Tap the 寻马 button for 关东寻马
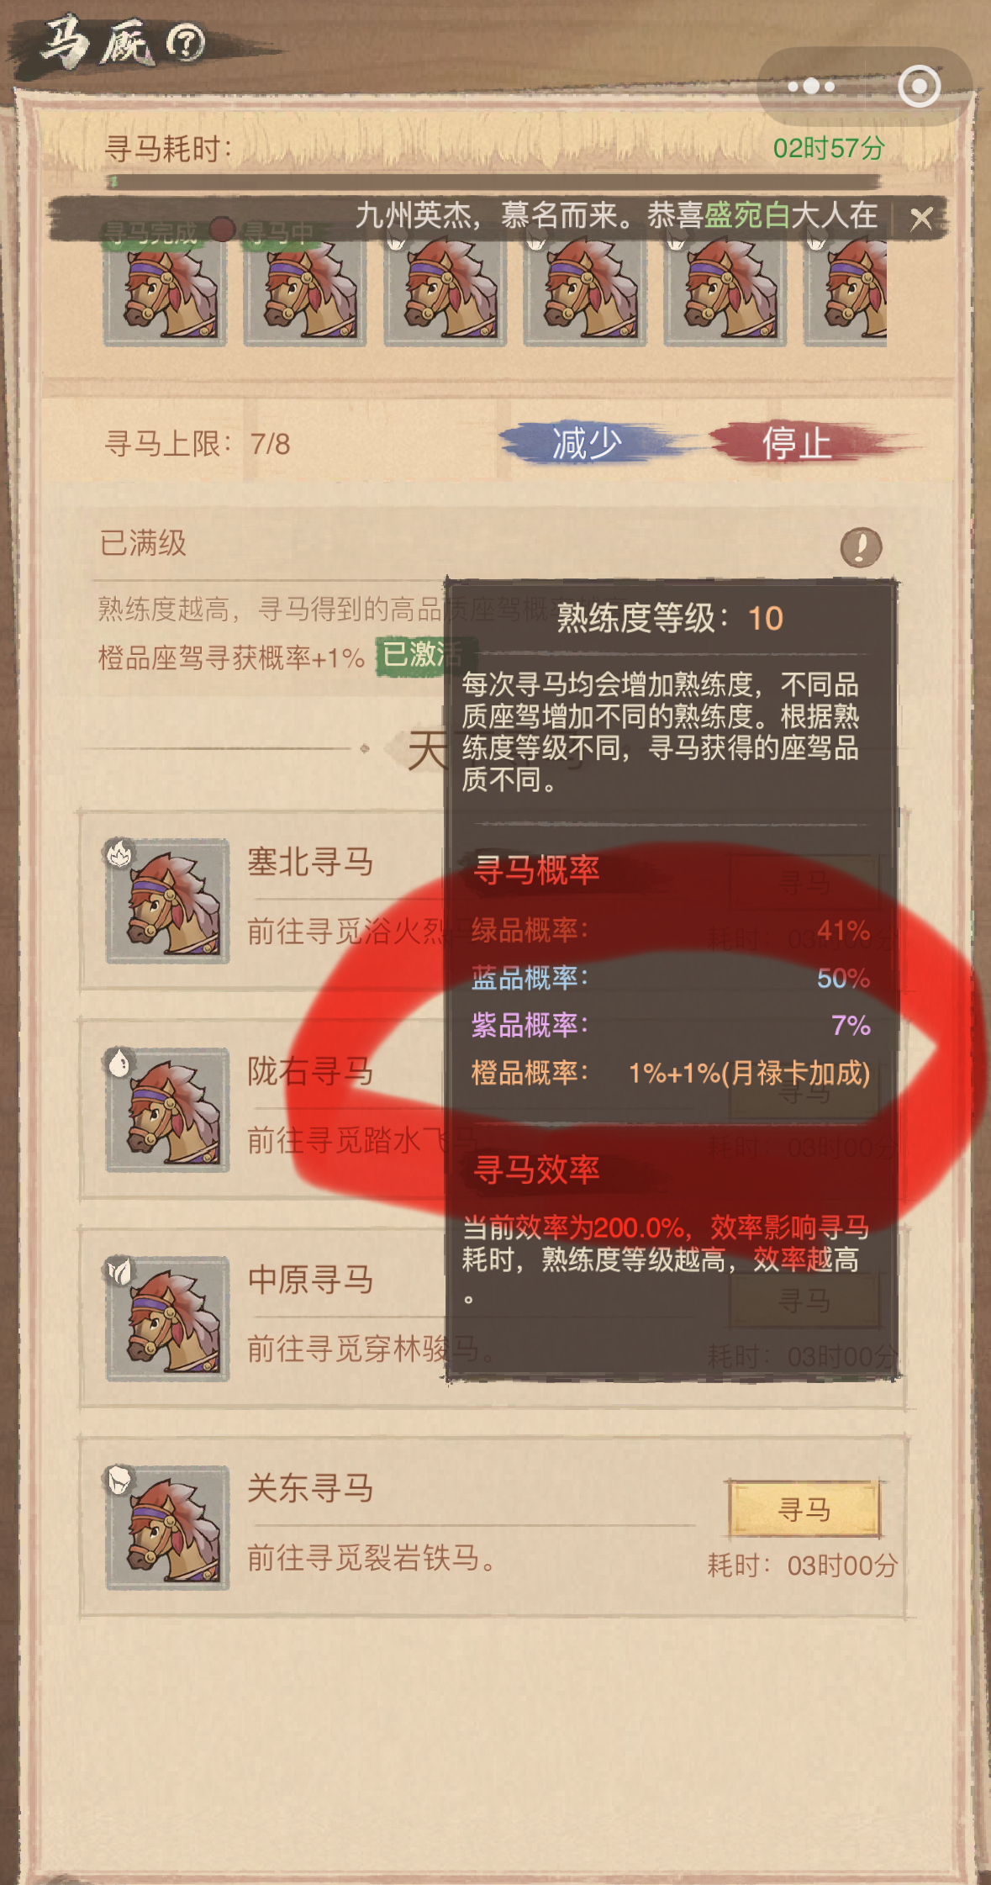 click(x=804, y=1509)
